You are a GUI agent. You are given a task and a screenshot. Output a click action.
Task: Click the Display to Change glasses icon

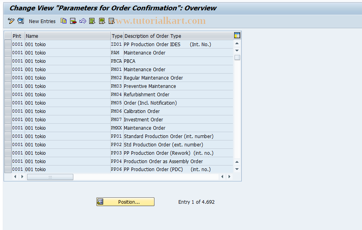[x=20, y=21]
